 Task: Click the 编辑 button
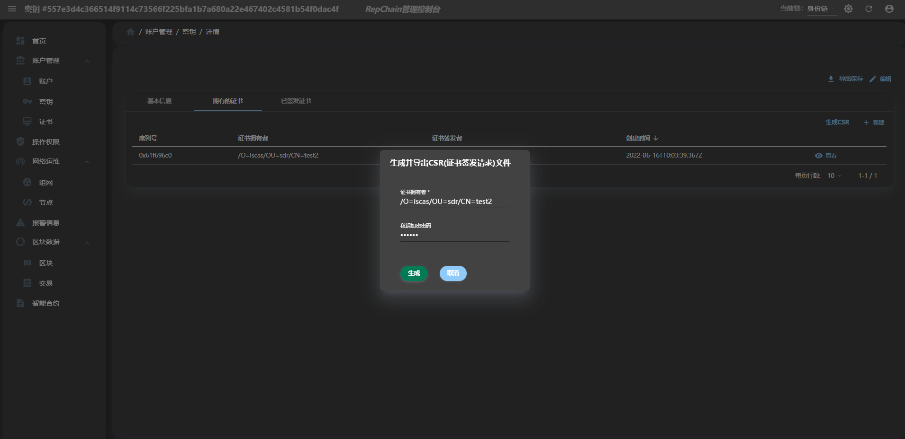point(880,79)
